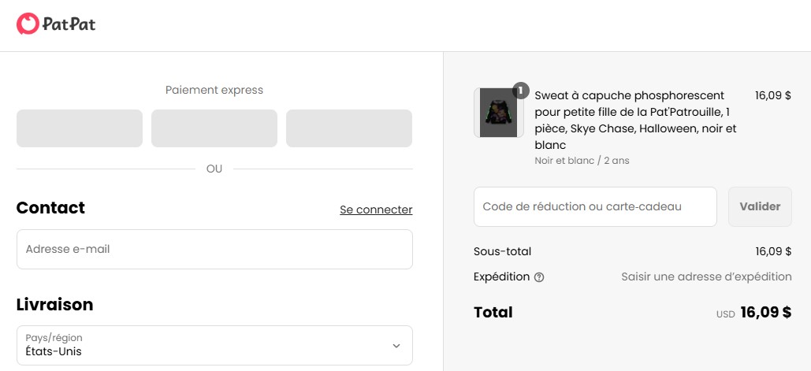Click the bold Total amount 16,09 $
The image size is (811, 371).
[765, 313]
